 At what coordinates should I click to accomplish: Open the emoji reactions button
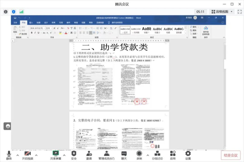[7, 126]
